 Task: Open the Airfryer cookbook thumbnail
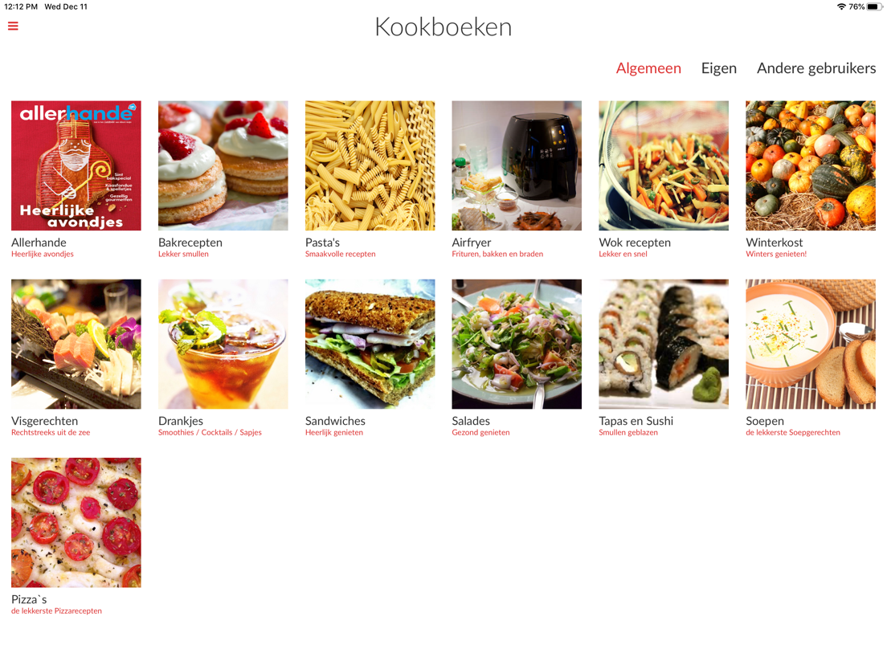click(x=517, y=165)
